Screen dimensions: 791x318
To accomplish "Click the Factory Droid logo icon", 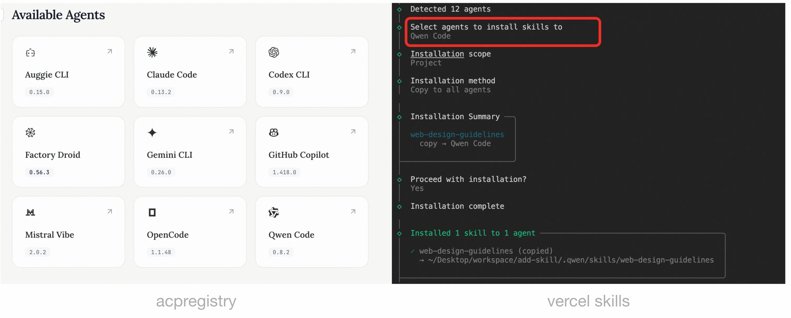I will [30, 133].
